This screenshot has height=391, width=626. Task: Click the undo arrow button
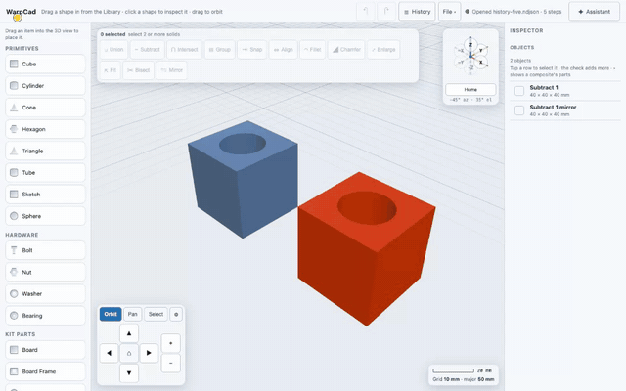pos(365,12)
